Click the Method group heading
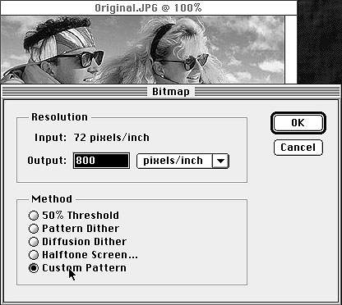The image size is (342, 305). (52, 198)
